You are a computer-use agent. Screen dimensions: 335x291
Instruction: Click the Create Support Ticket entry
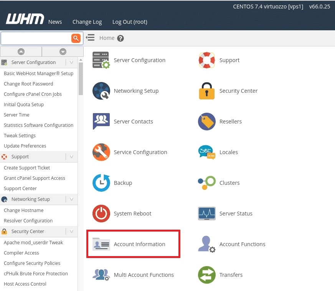(x=27, y=168)
